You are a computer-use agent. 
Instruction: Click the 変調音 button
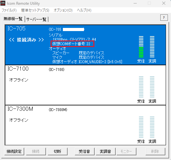coord(106,152)
